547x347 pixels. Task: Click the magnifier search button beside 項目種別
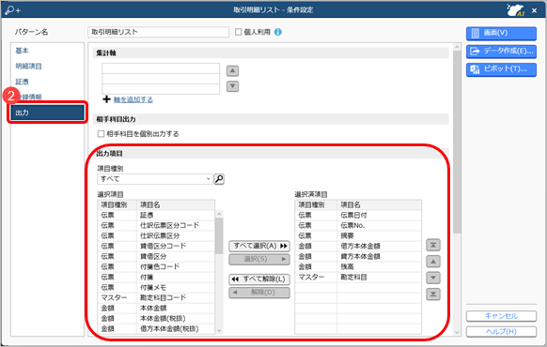coord(219,179)
